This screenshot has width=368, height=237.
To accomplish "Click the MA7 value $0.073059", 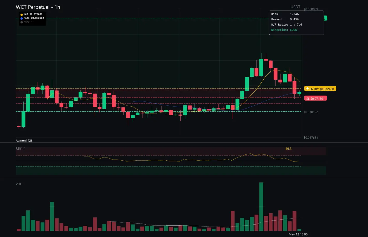I will (36, 14).
